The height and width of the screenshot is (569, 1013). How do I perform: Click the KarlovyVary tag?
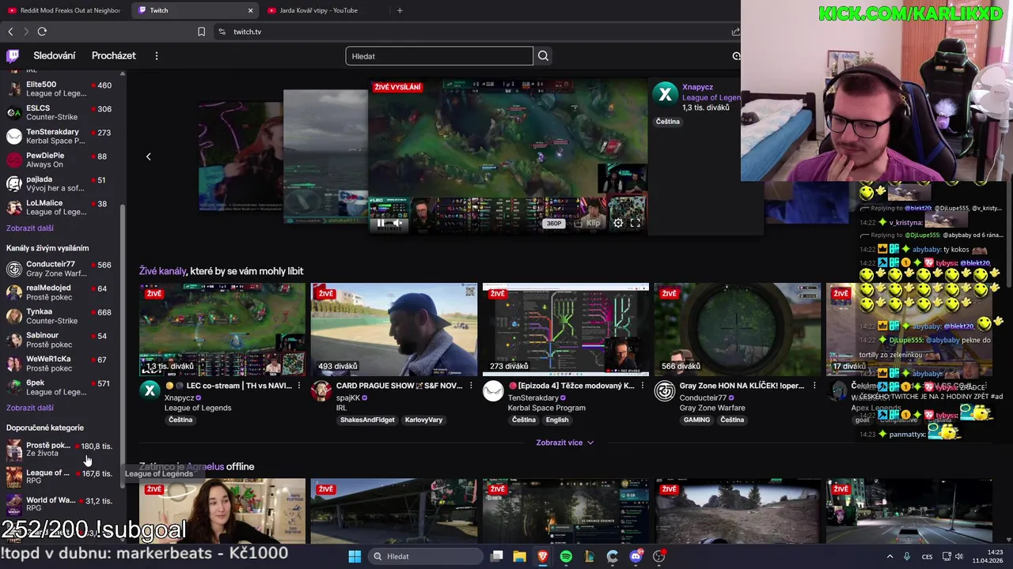point(423,420)
